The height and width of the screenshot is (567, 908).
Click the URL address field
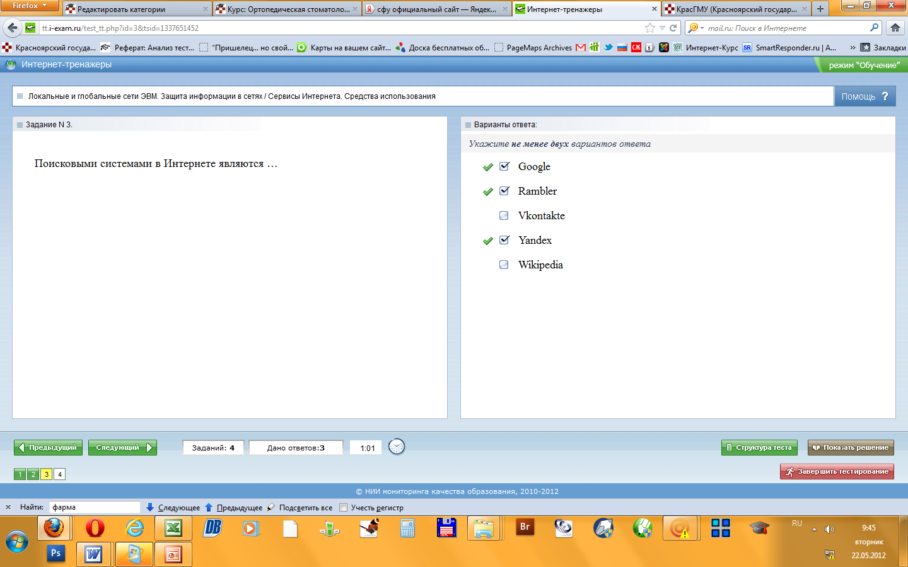point(340,28)
